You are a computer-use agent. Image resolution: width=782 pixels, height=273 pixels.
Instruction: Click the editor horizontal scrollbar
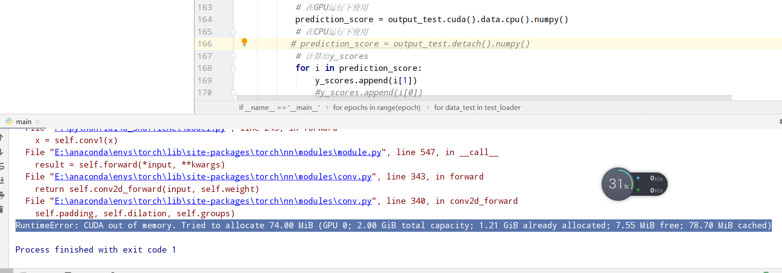[484, 97]
